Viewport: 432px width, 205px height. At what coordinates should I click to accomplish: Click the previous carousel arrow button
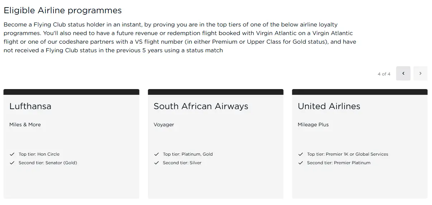[403, 73]
